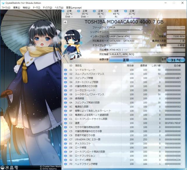Image resolution: width=187 pixels, height=170 pixels.
Task: Click the status icon for attribute C2 温度
Action: [x=66, y=123]
